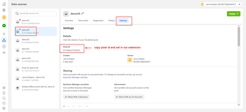Open the star icon in sidebar

coord(4,46)
